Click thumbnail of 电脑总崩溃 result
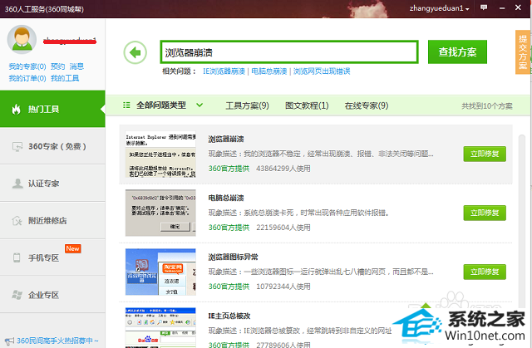 click(x=160, y=213)
